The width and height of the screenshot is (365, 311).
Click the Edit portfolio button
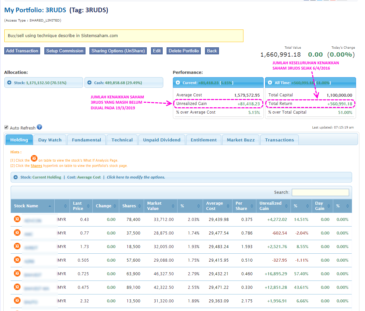(157, 51)
